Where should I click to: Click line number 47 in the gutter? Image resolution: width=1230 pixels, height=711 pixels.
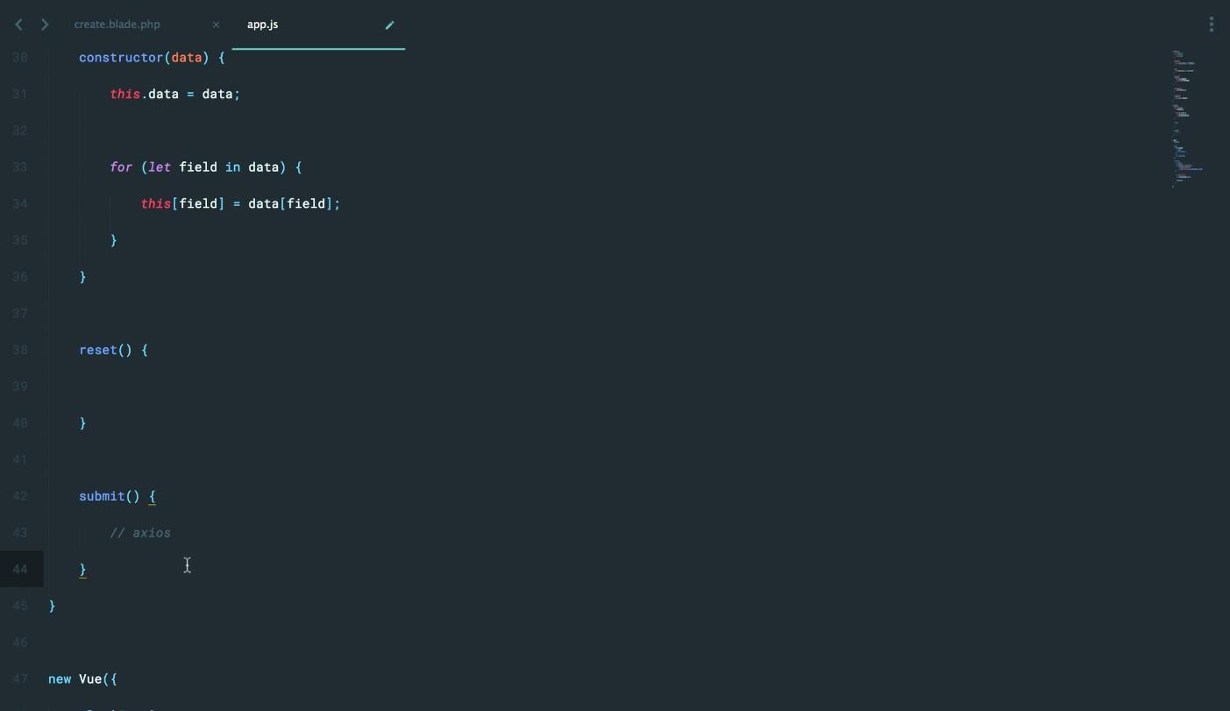(x=20, y=679)
